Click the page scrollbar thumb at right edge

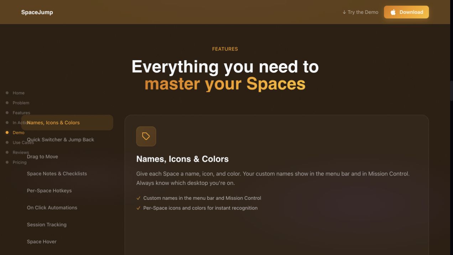tap(452, 91)
